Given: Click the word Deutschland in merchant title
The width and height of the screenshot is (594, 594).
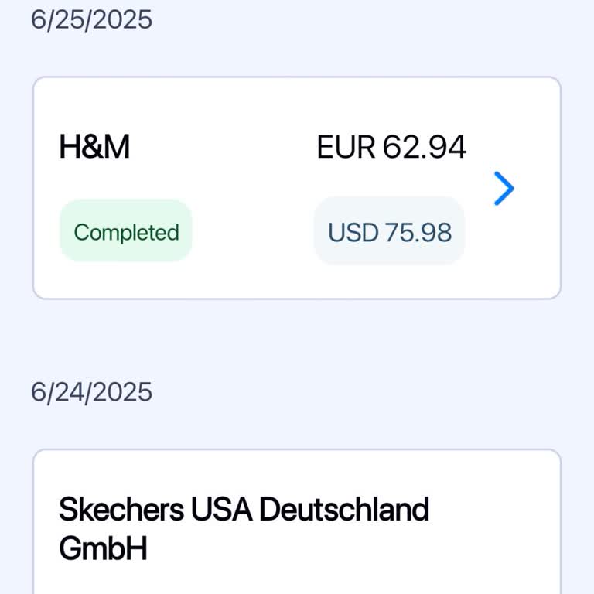Looking at the screenshot, I should (343, 510).
